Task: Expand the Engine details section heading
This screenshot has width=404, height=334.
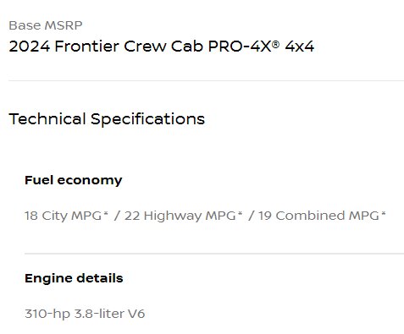Action: 74,278
